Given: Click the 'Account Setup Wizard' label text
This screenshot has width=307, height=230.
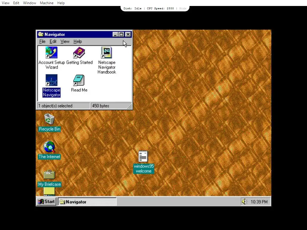Looking at the screenshot, I should pos(52,65).
